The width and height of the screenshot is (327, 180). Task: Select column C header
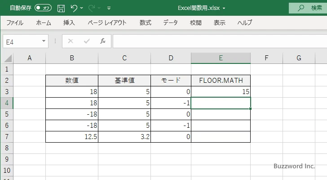coord(124,58)
